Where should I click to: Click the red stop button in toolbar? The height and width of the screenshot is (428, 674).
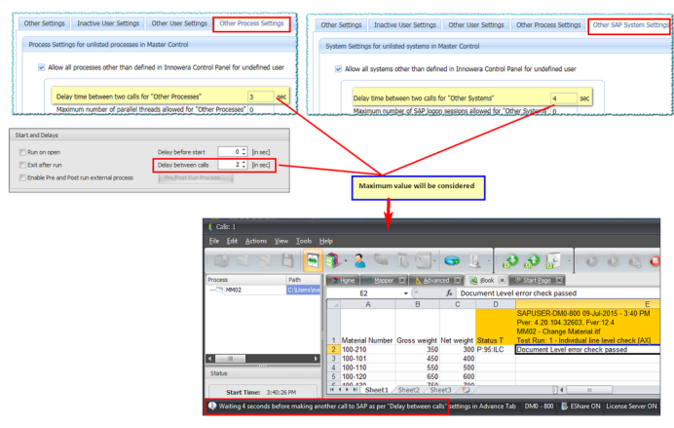click(x=655, y=261)
